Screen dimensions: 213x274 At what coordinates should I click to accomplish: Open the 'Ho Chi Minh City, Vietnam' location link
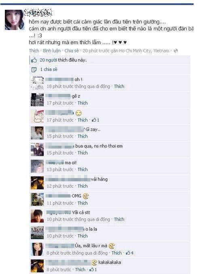[x=144, y=51]
